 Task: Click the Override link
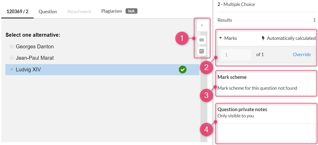pos(302,55)
